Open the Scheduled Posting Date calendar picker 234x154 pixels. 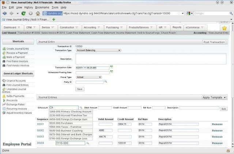(112, 72)
